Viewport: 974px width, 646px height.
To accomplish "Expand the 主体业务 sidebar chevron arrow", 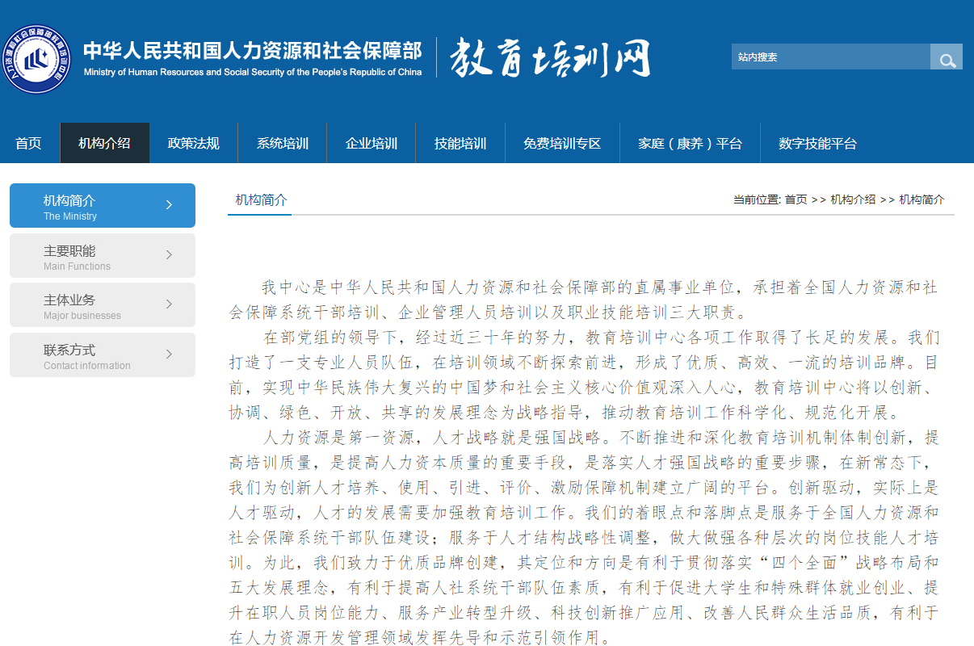I will click(x=169, y=304).
